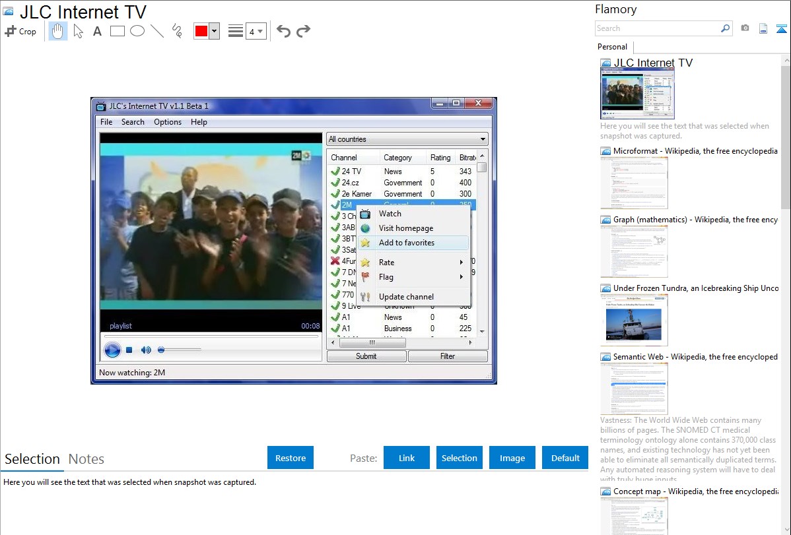The width and height of the screenshot is (791, 535).
Task: Click the paste Link button
Action: (407, 458)
